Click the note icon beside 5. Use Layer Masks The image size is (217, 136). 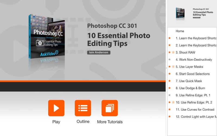click(173, 67)
